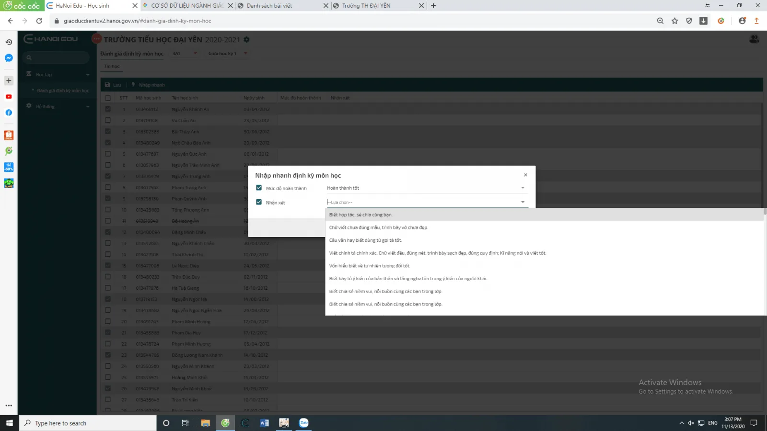
Task: Collapse the Nhận xét selection dropdown arrow
Action: point(523,202)
